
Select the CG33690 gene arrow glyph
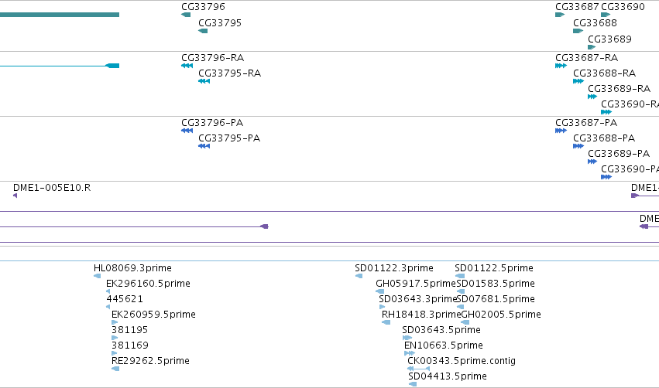pyautogui.click(x=606, y=15)
